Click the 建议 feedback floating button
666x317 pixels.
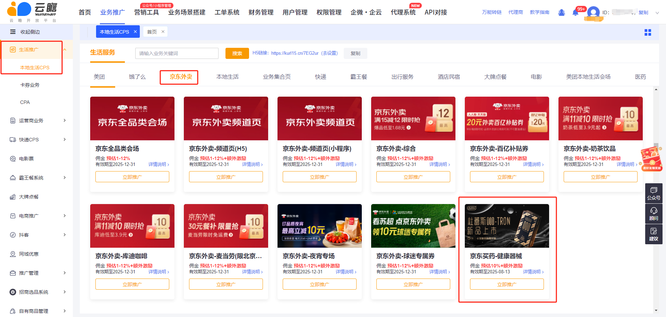654,235
